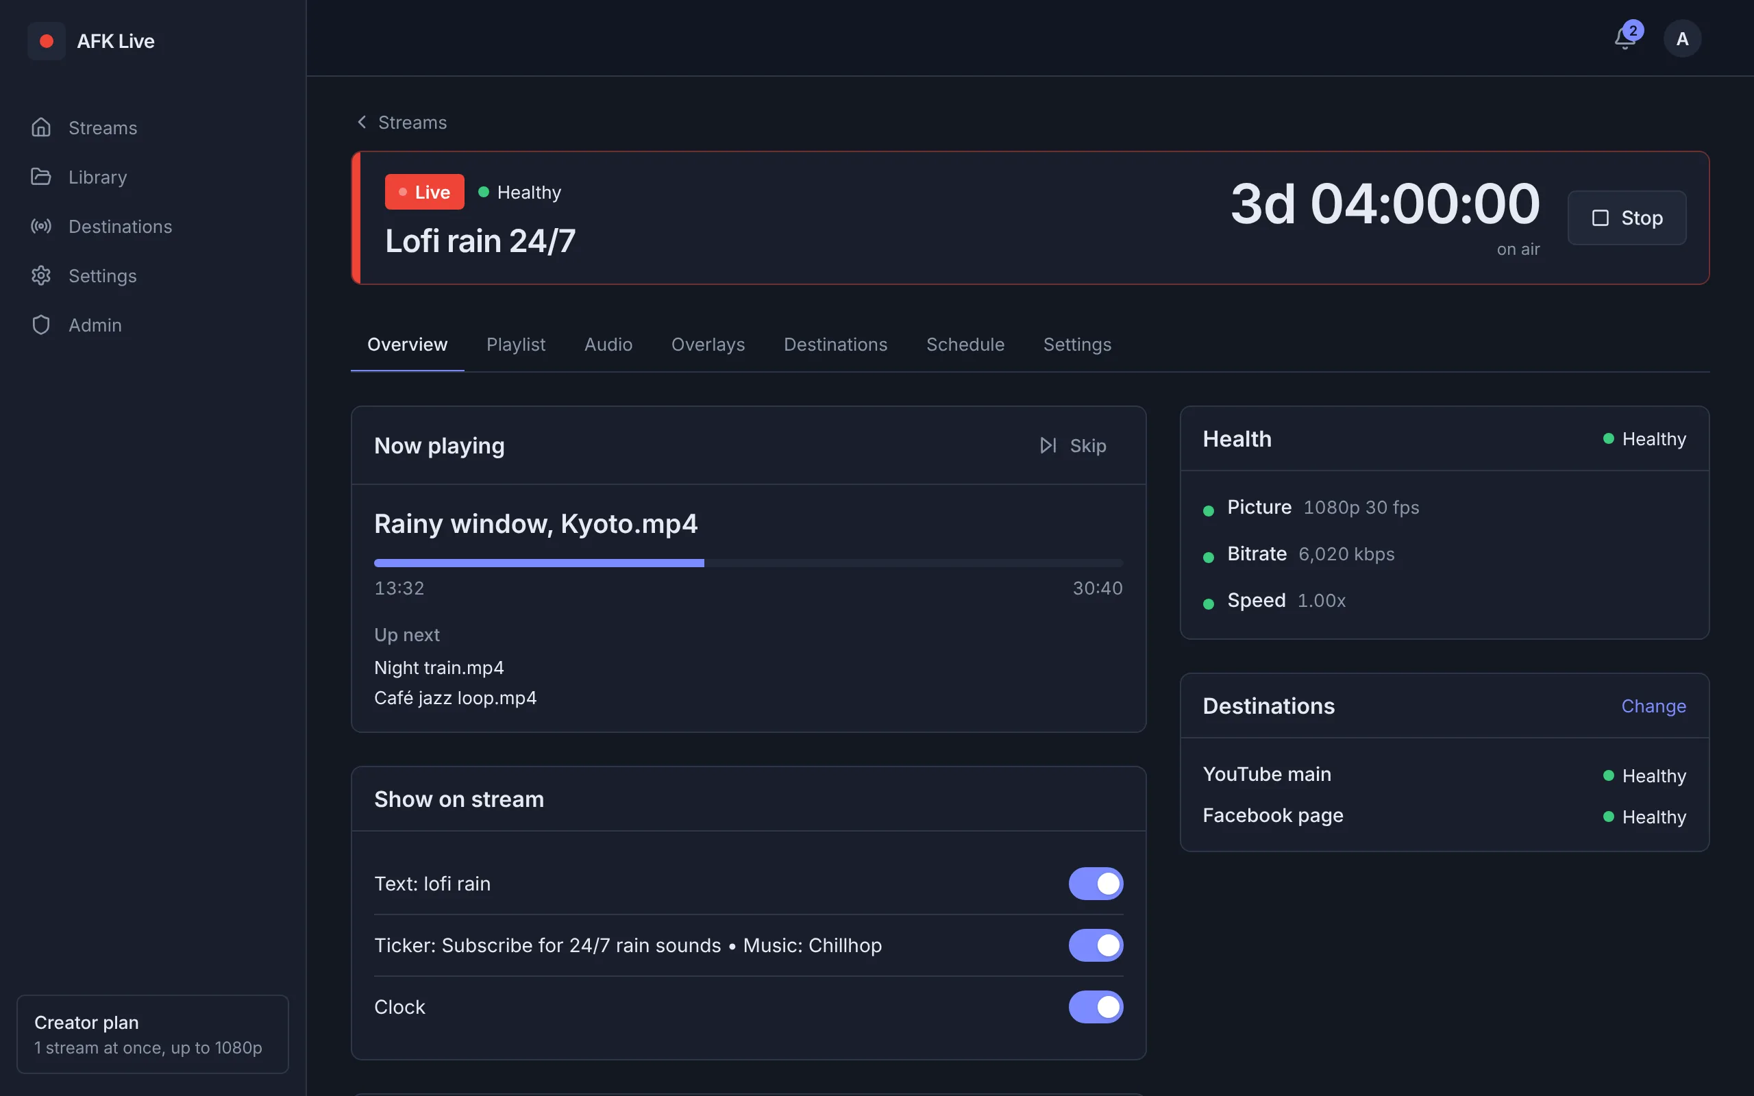Click the Rainy window, Kyoto.mp4 title
The image size is (1754, 1096).
tap(536, 523)
